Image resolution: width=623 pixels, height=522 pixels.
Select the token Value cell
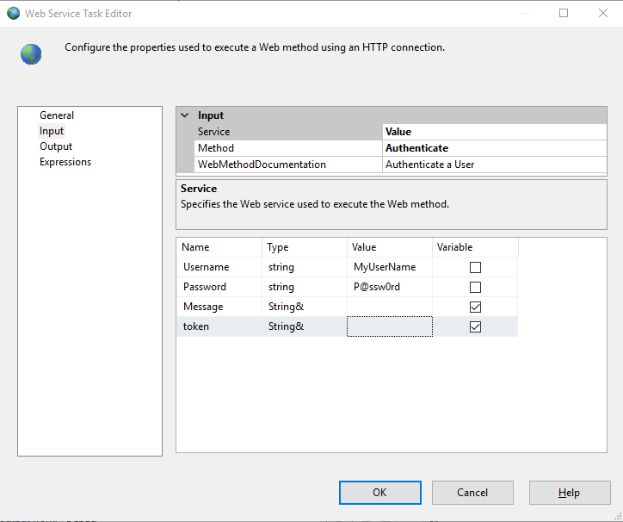[x=390, y=327]
